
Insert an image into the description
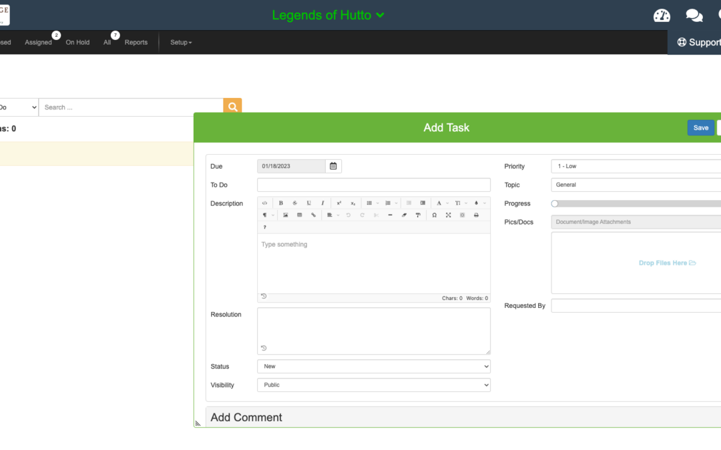pos(286,215)
